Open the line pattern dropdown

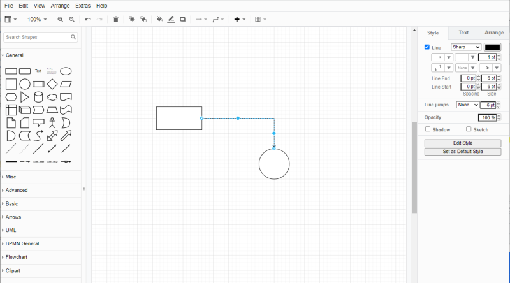click(466, 57)
